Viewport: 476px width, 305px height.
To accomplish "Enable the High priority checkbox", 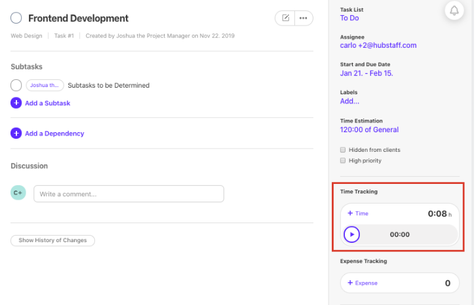I will click(343, 160).
